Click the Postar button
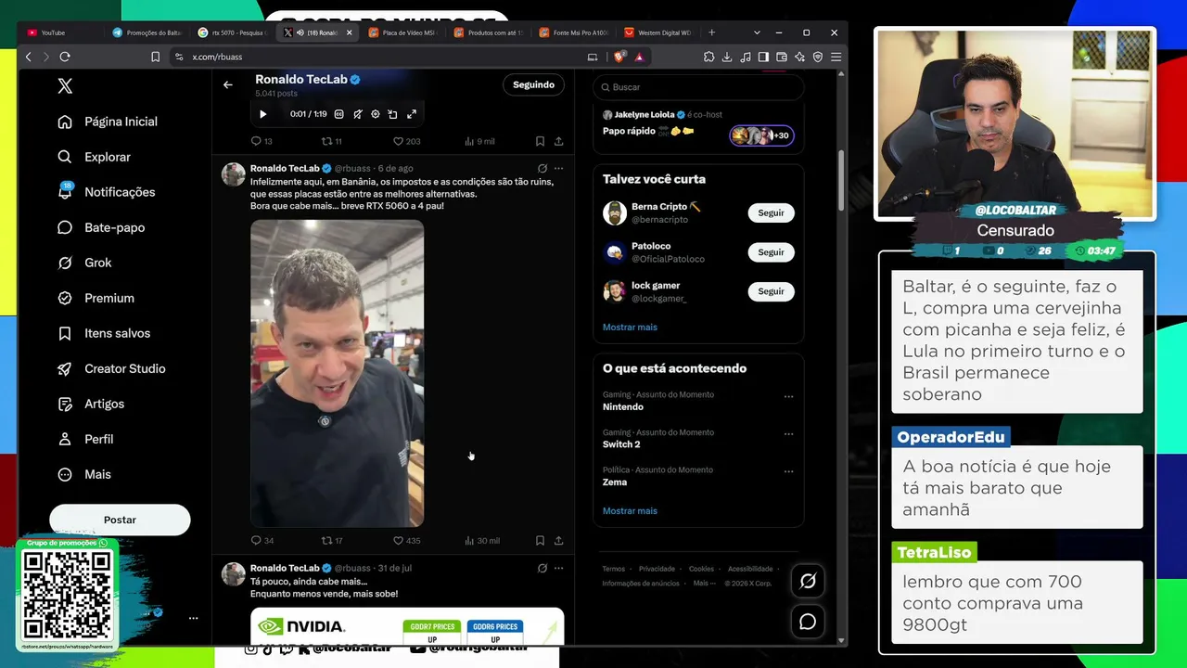Viewport: 1187px width, 668px height. point(120,520)
